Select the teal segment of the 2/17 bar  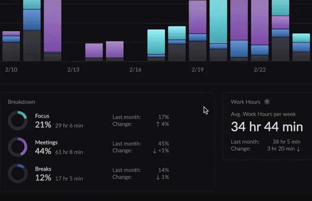tap(156, 41)
